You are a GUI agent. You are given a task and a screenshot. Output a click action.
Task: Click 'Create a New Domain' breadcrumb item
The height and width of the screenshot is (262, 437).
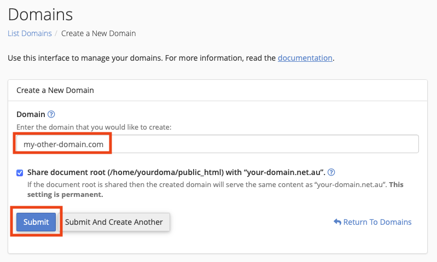click(x=98, y=33)
